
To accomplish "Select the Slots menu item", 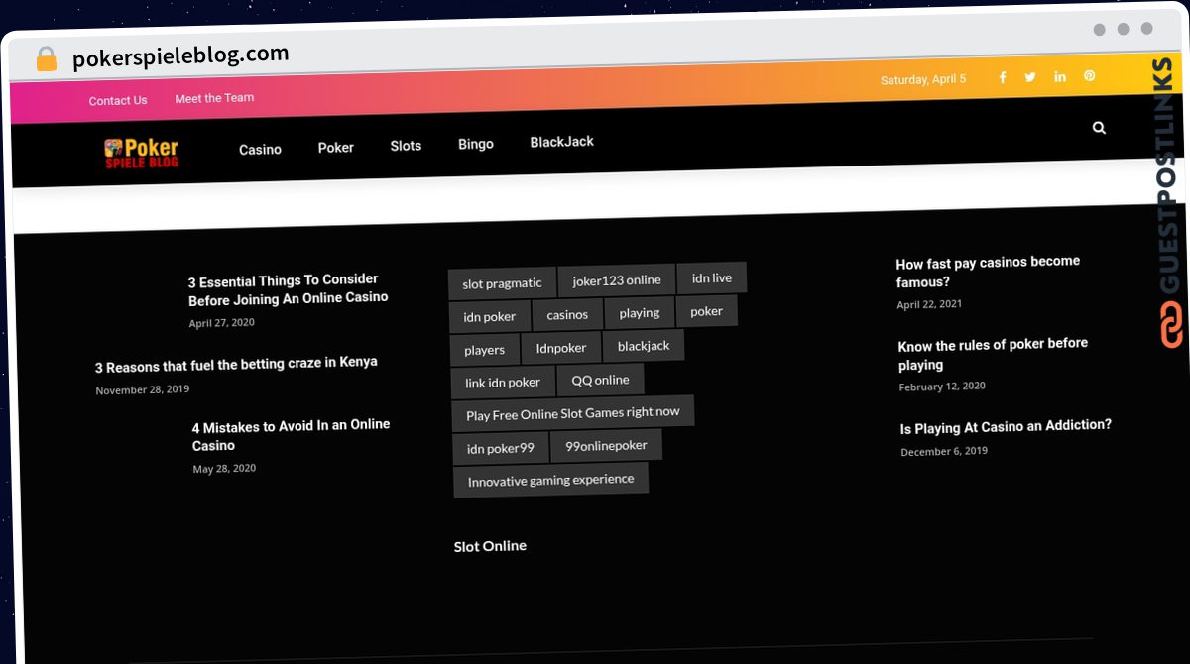I will [406, 145].
